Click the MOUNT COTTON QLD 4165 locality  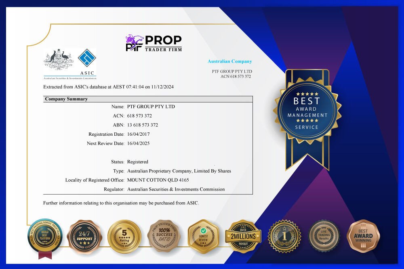158,180
